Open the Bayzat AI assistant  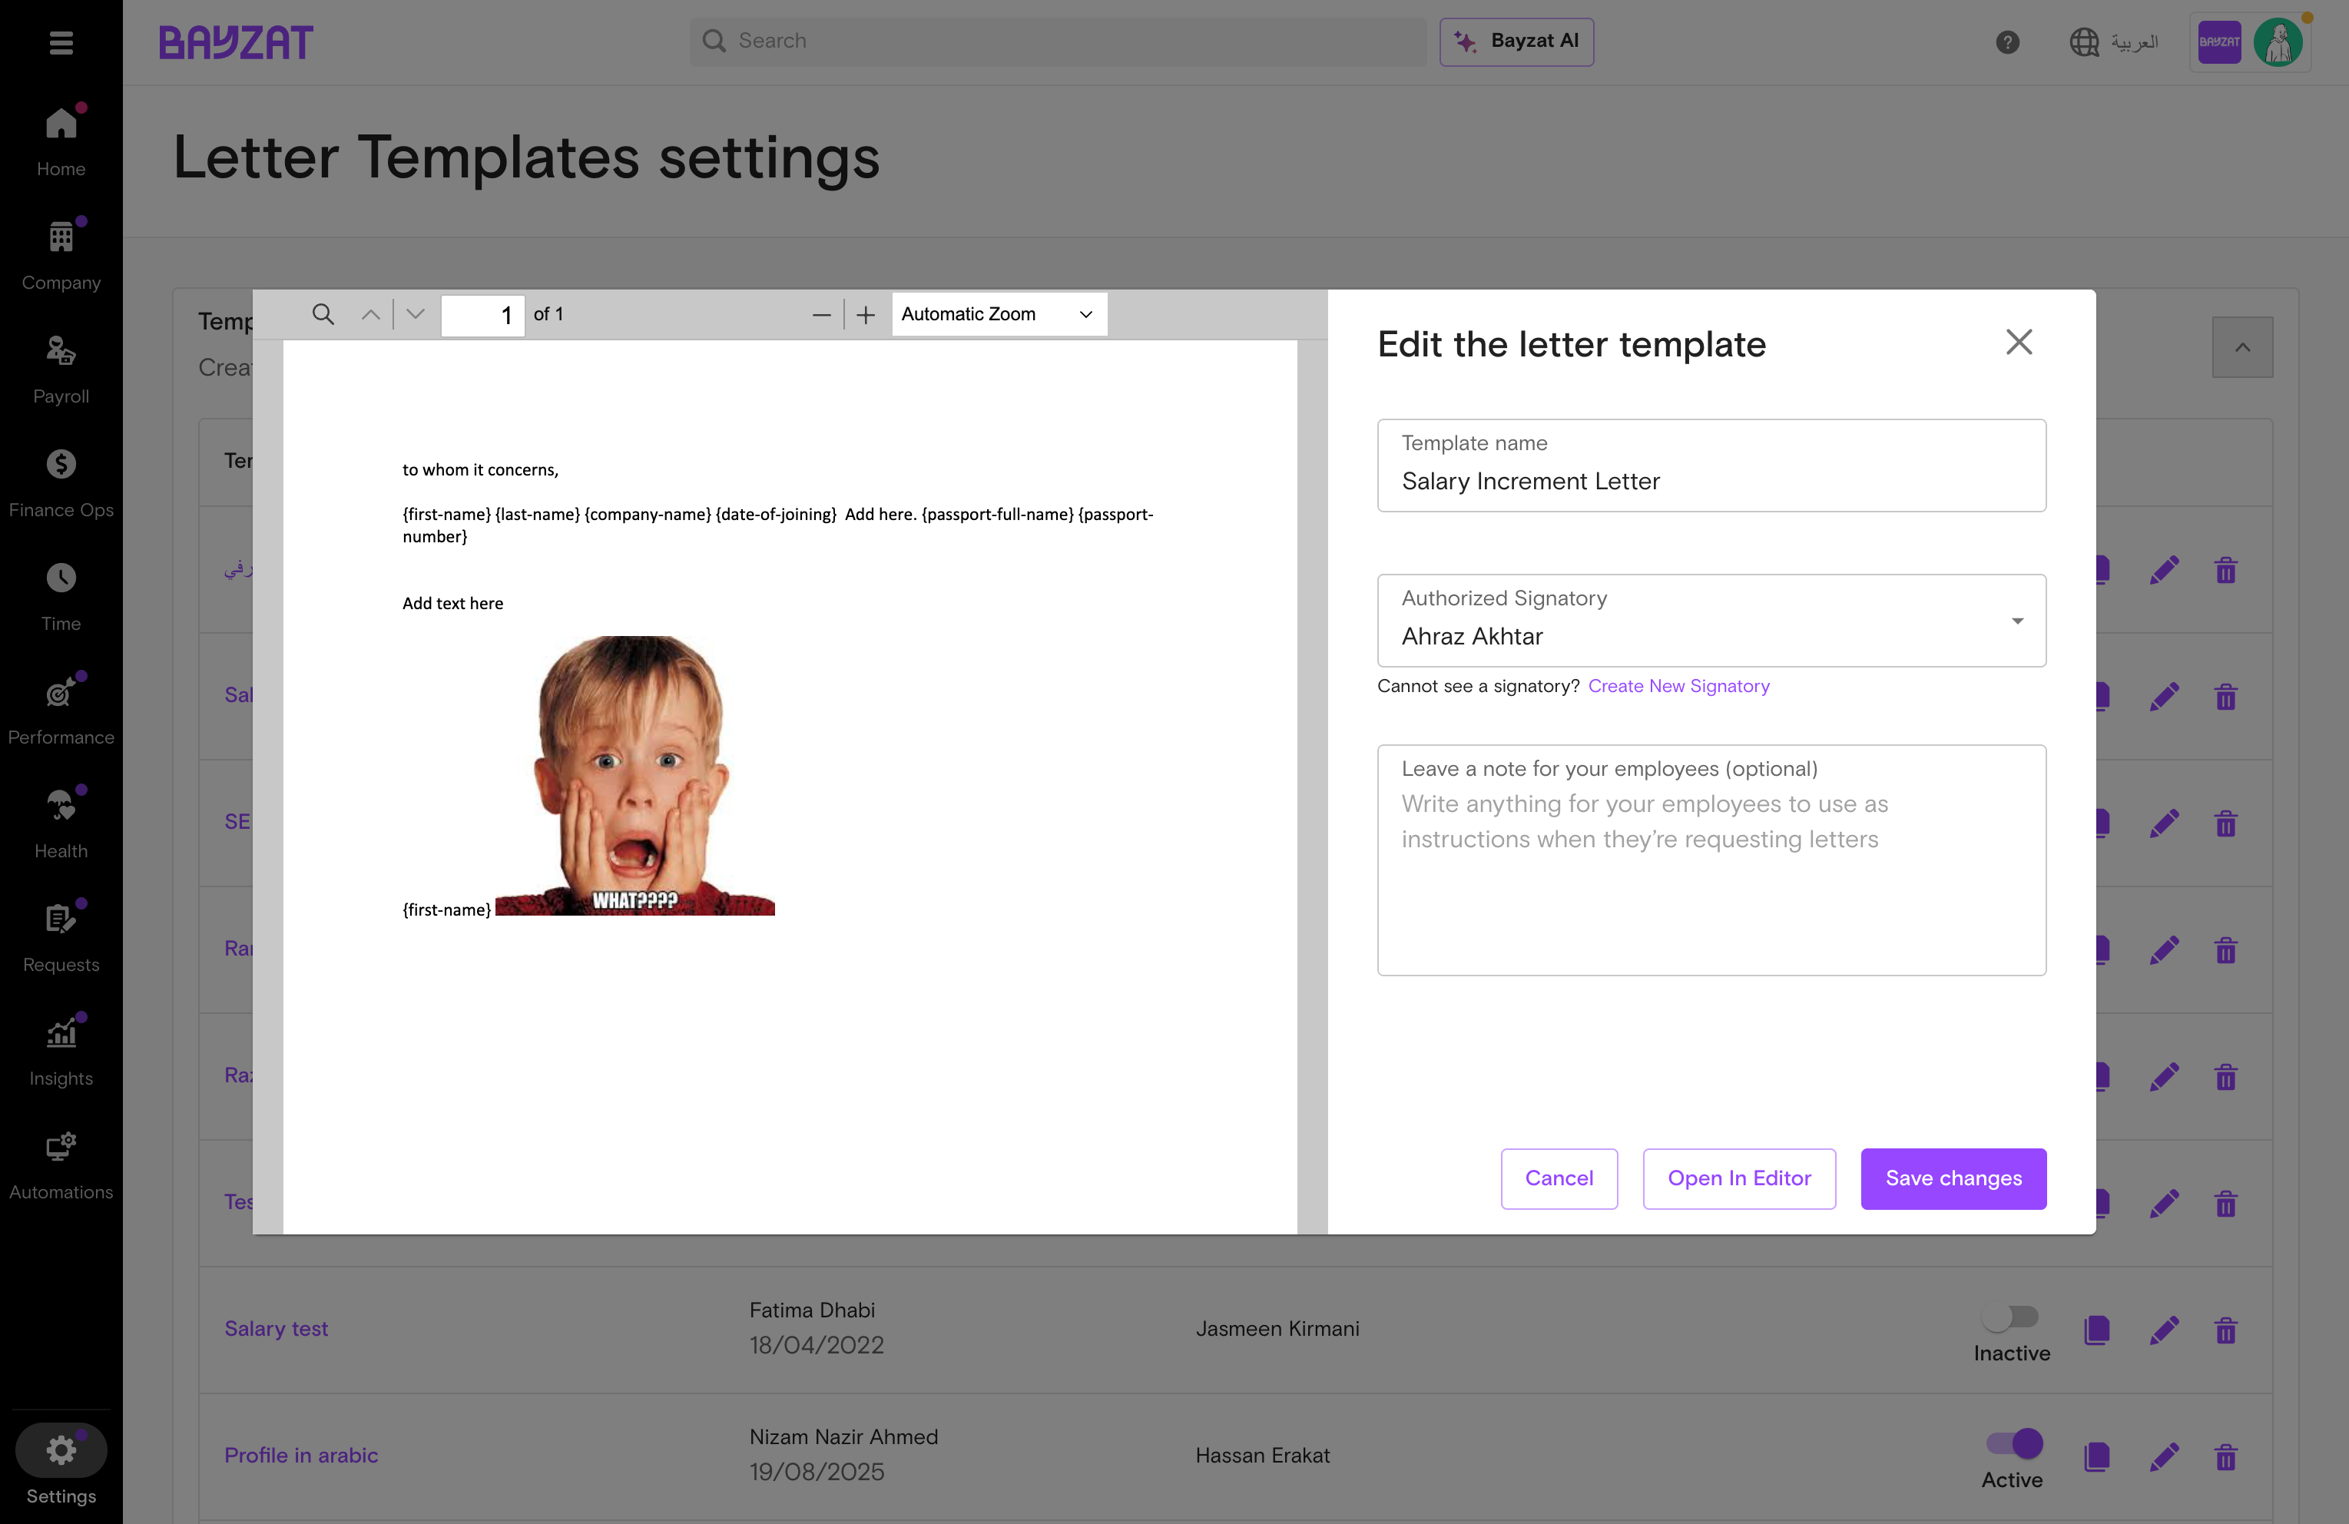coord(1516,41)
